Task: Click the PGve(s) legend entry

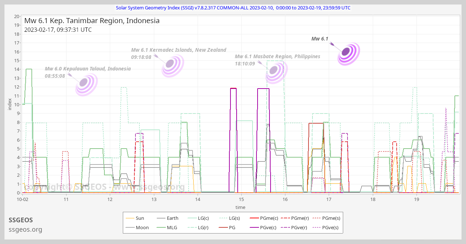Action: pyautogui.click(x=326, y=227)
